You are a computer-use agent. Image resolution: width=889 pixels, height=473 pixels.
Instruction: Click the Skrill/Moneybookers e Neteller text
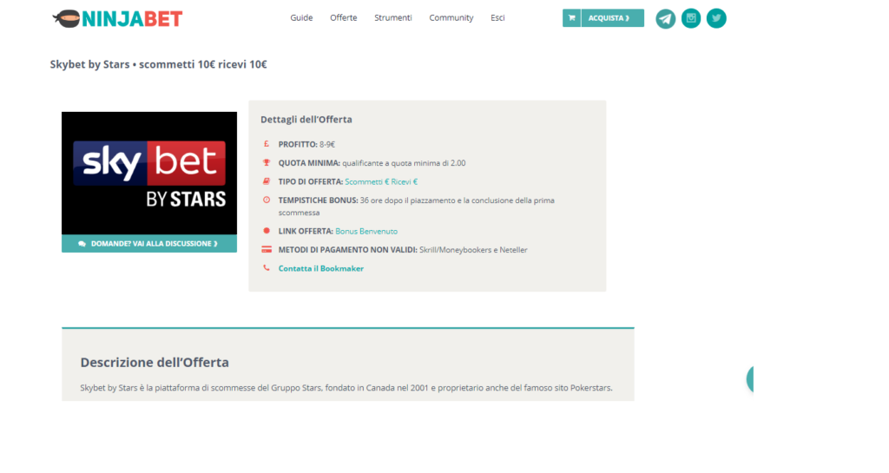pos(473,250)
